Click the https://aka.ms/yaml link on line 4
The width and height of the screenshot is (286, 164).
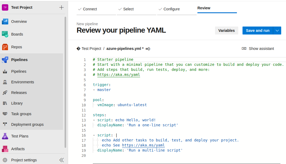tap(118, 75)
